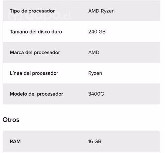Click the AMD brand value

click(94, 52)
